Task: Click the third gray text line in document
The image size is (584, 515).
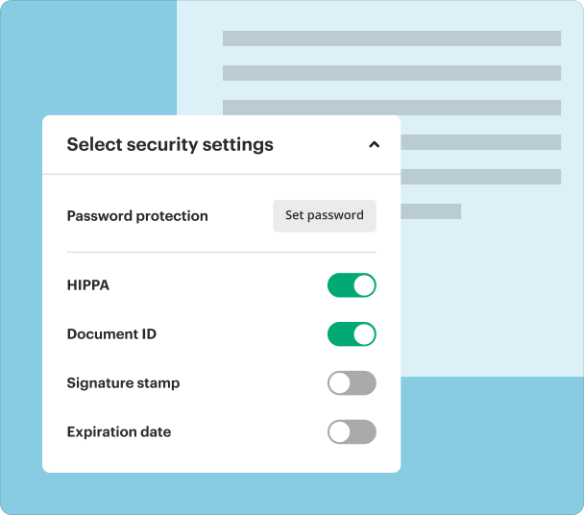Action: (392, 108)
